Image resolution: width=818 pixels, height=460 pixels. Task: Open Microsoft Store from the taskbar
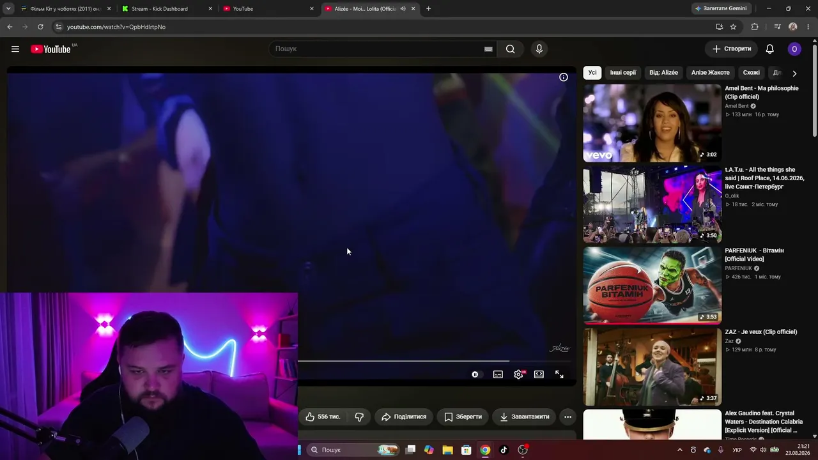coord(467,450)
